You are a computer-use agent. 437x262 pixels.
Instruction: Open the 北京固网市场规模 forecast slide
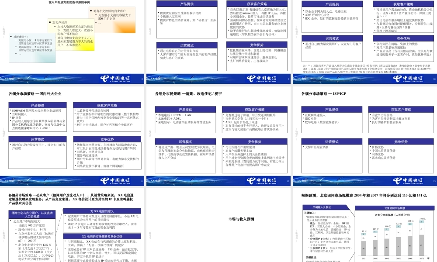[365, 225]
